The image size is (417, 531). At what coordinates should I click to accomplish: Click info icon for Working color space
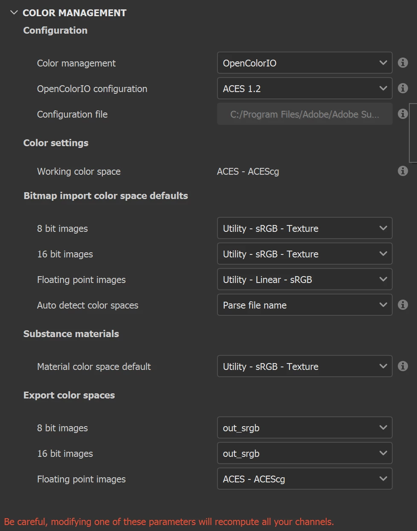(x=403, y=171)
